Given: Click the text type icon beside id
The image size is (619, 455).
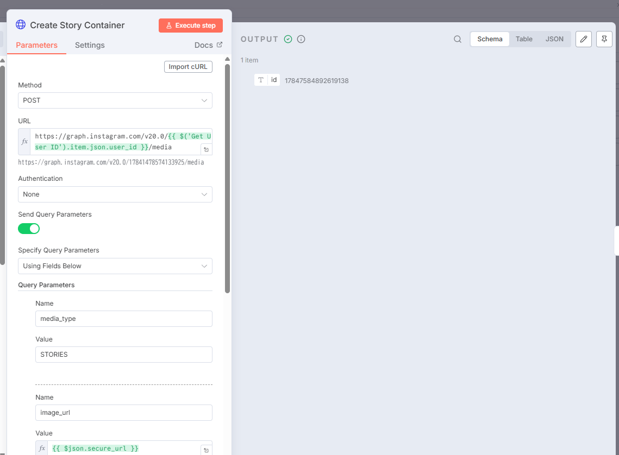Looking at the screenshot, I should (261, 80).
